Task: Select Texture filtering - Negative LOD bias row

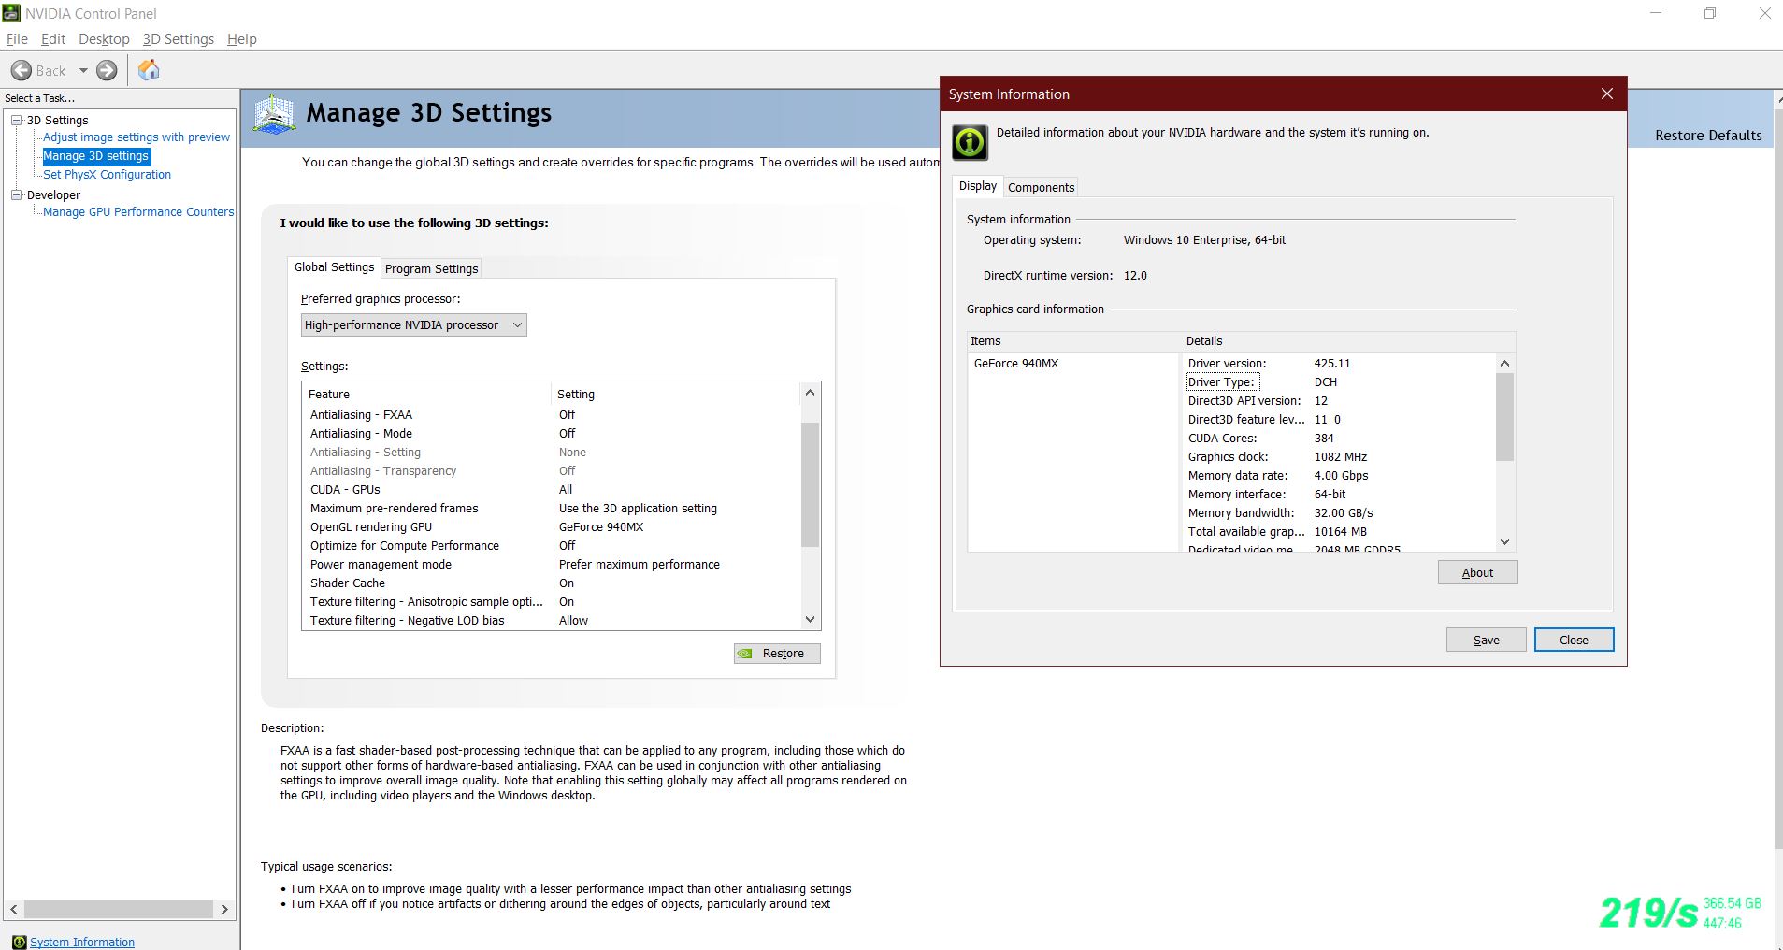Action: [x=552, y=620]
